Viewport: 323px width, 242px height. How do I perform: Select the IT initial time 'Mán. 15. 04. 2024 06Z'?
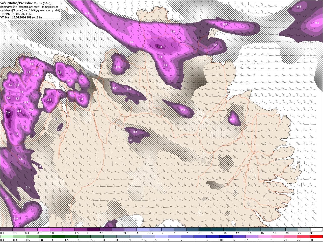click(x=18, y=14)
